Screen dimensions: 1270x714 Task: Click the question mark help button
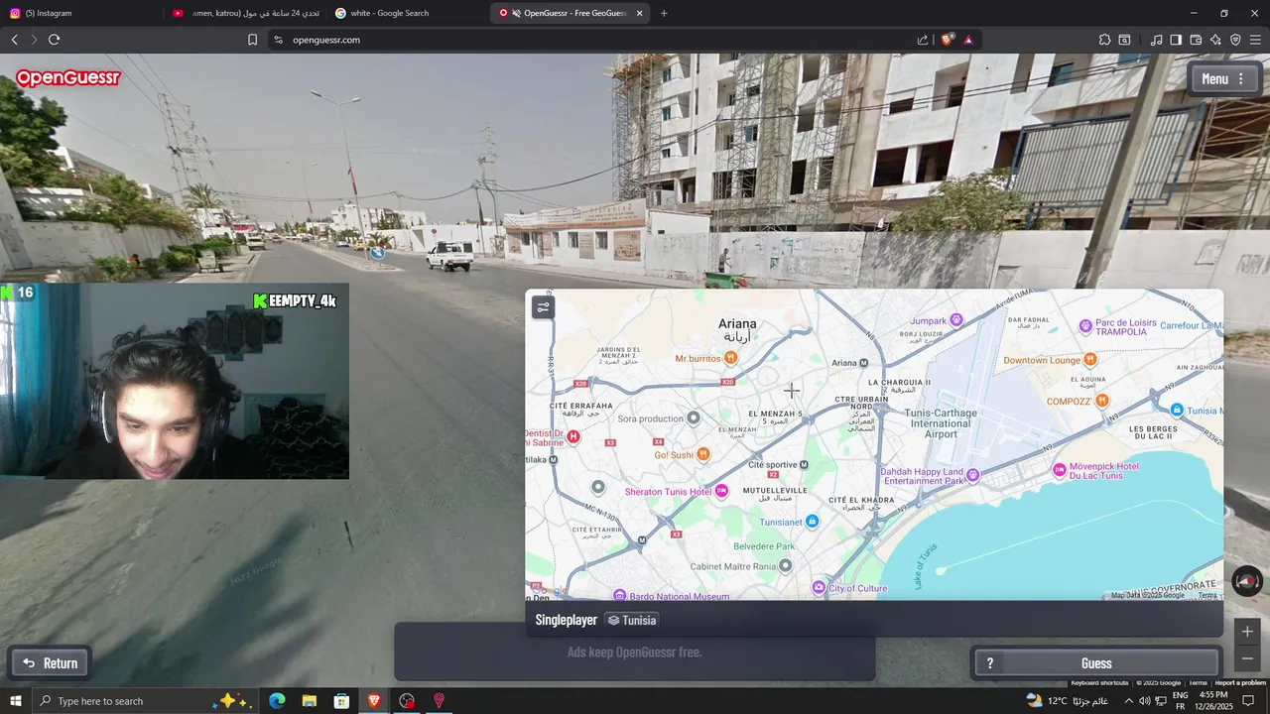[989, 663]
